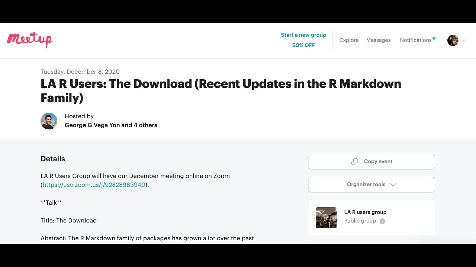This screenshot has width=476, height=267.
Task: Open the Zoom meeting link
Action: 94,185
